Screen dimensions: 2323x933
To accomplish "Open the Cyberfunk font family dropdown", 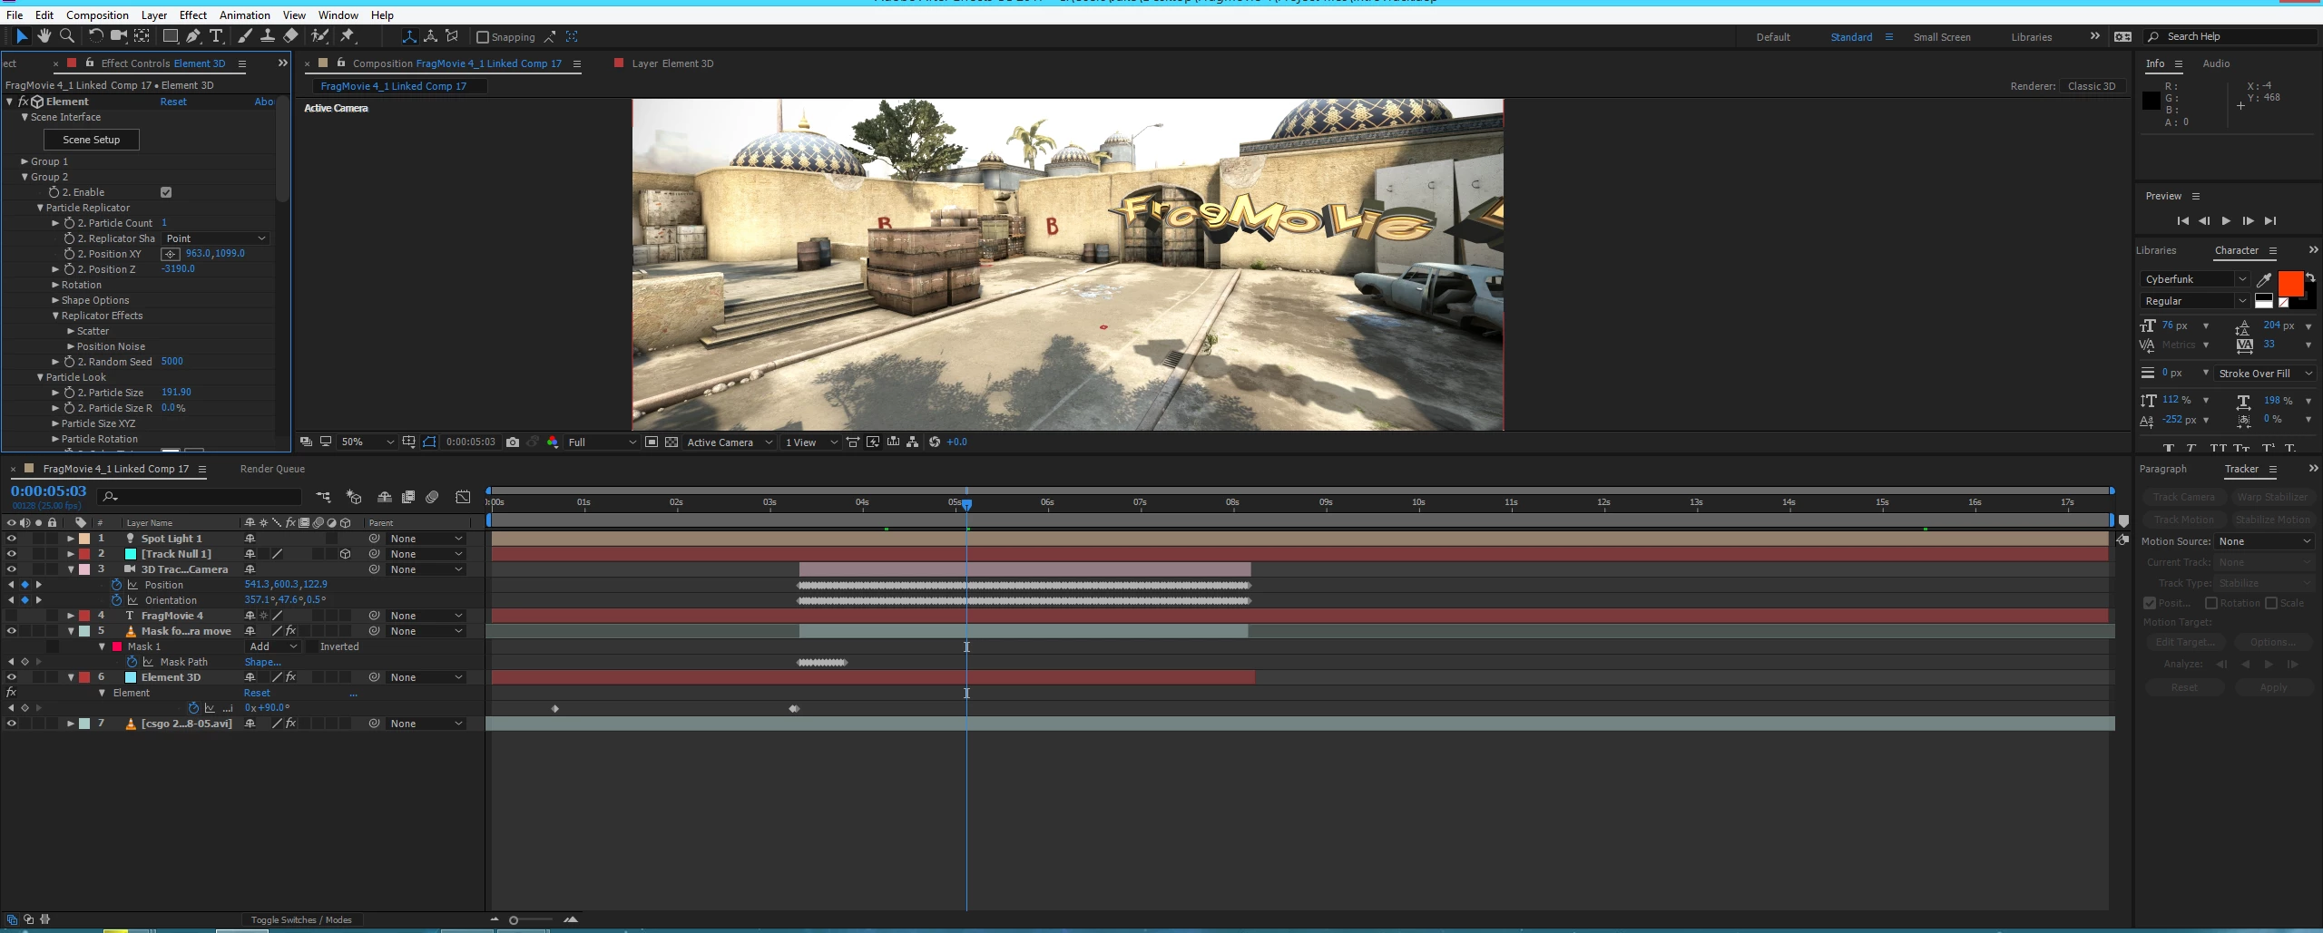I will click(2195, 279).
